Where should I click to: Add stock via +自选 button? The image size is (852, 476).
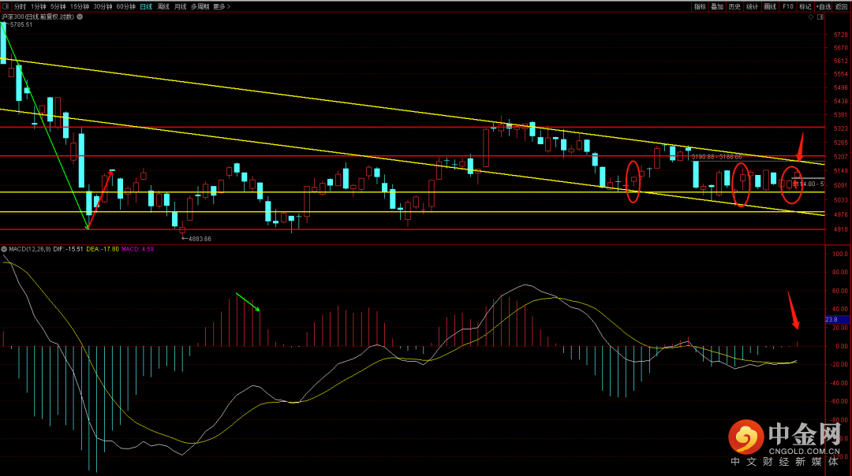click(824, 6)
